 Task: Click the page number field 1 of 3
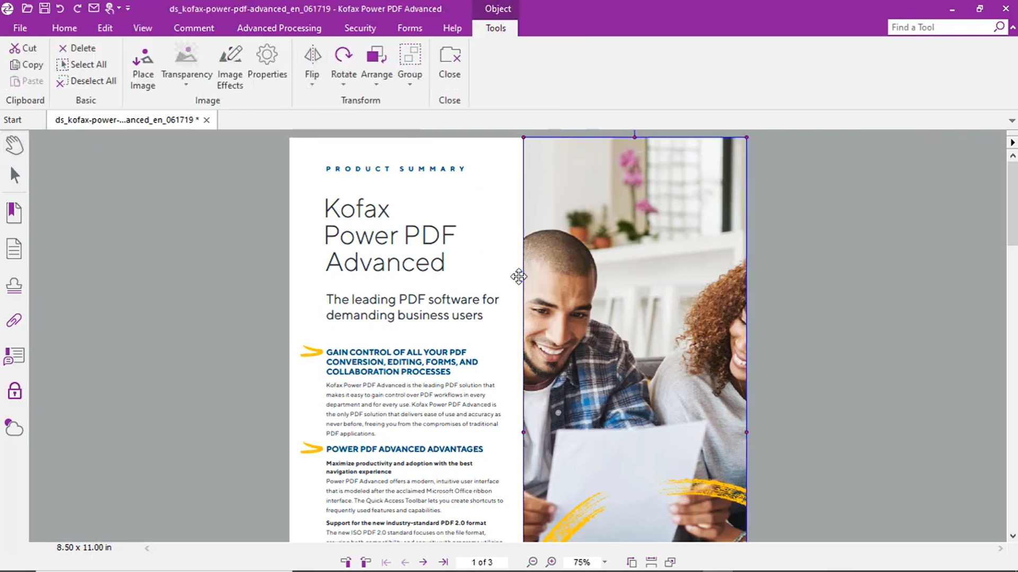pyautogui.click(x=482, y=562)
